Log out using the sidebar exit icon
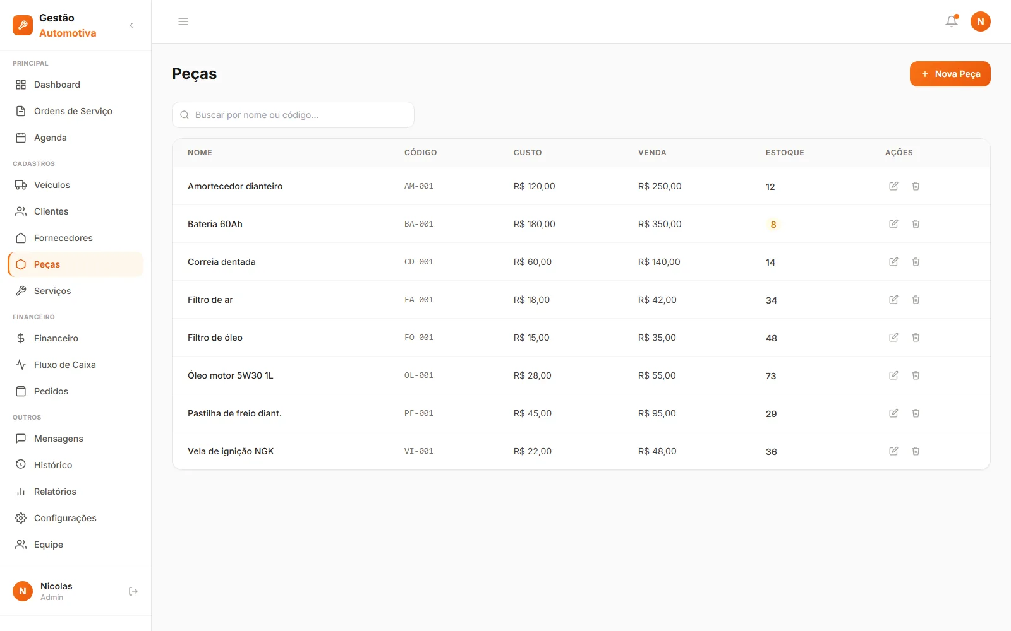The height and width of the screenshot is (631, 1011). pos(133,591)
